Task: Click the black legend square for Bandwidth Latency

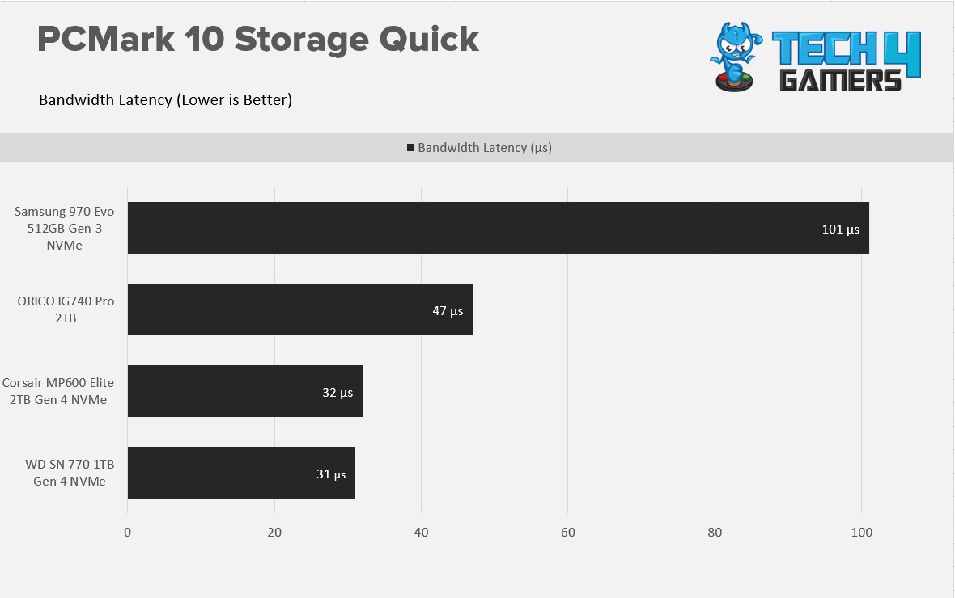Action: [410, 148]
